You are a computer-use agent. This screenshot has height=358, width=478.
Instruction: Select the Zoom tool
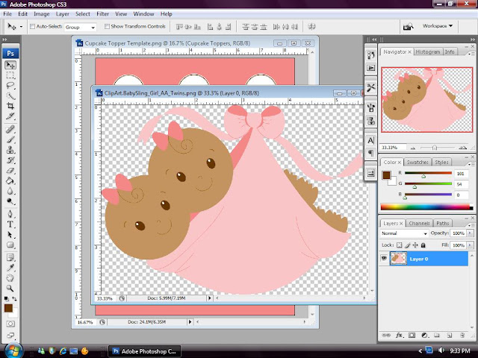click(10, 289)
